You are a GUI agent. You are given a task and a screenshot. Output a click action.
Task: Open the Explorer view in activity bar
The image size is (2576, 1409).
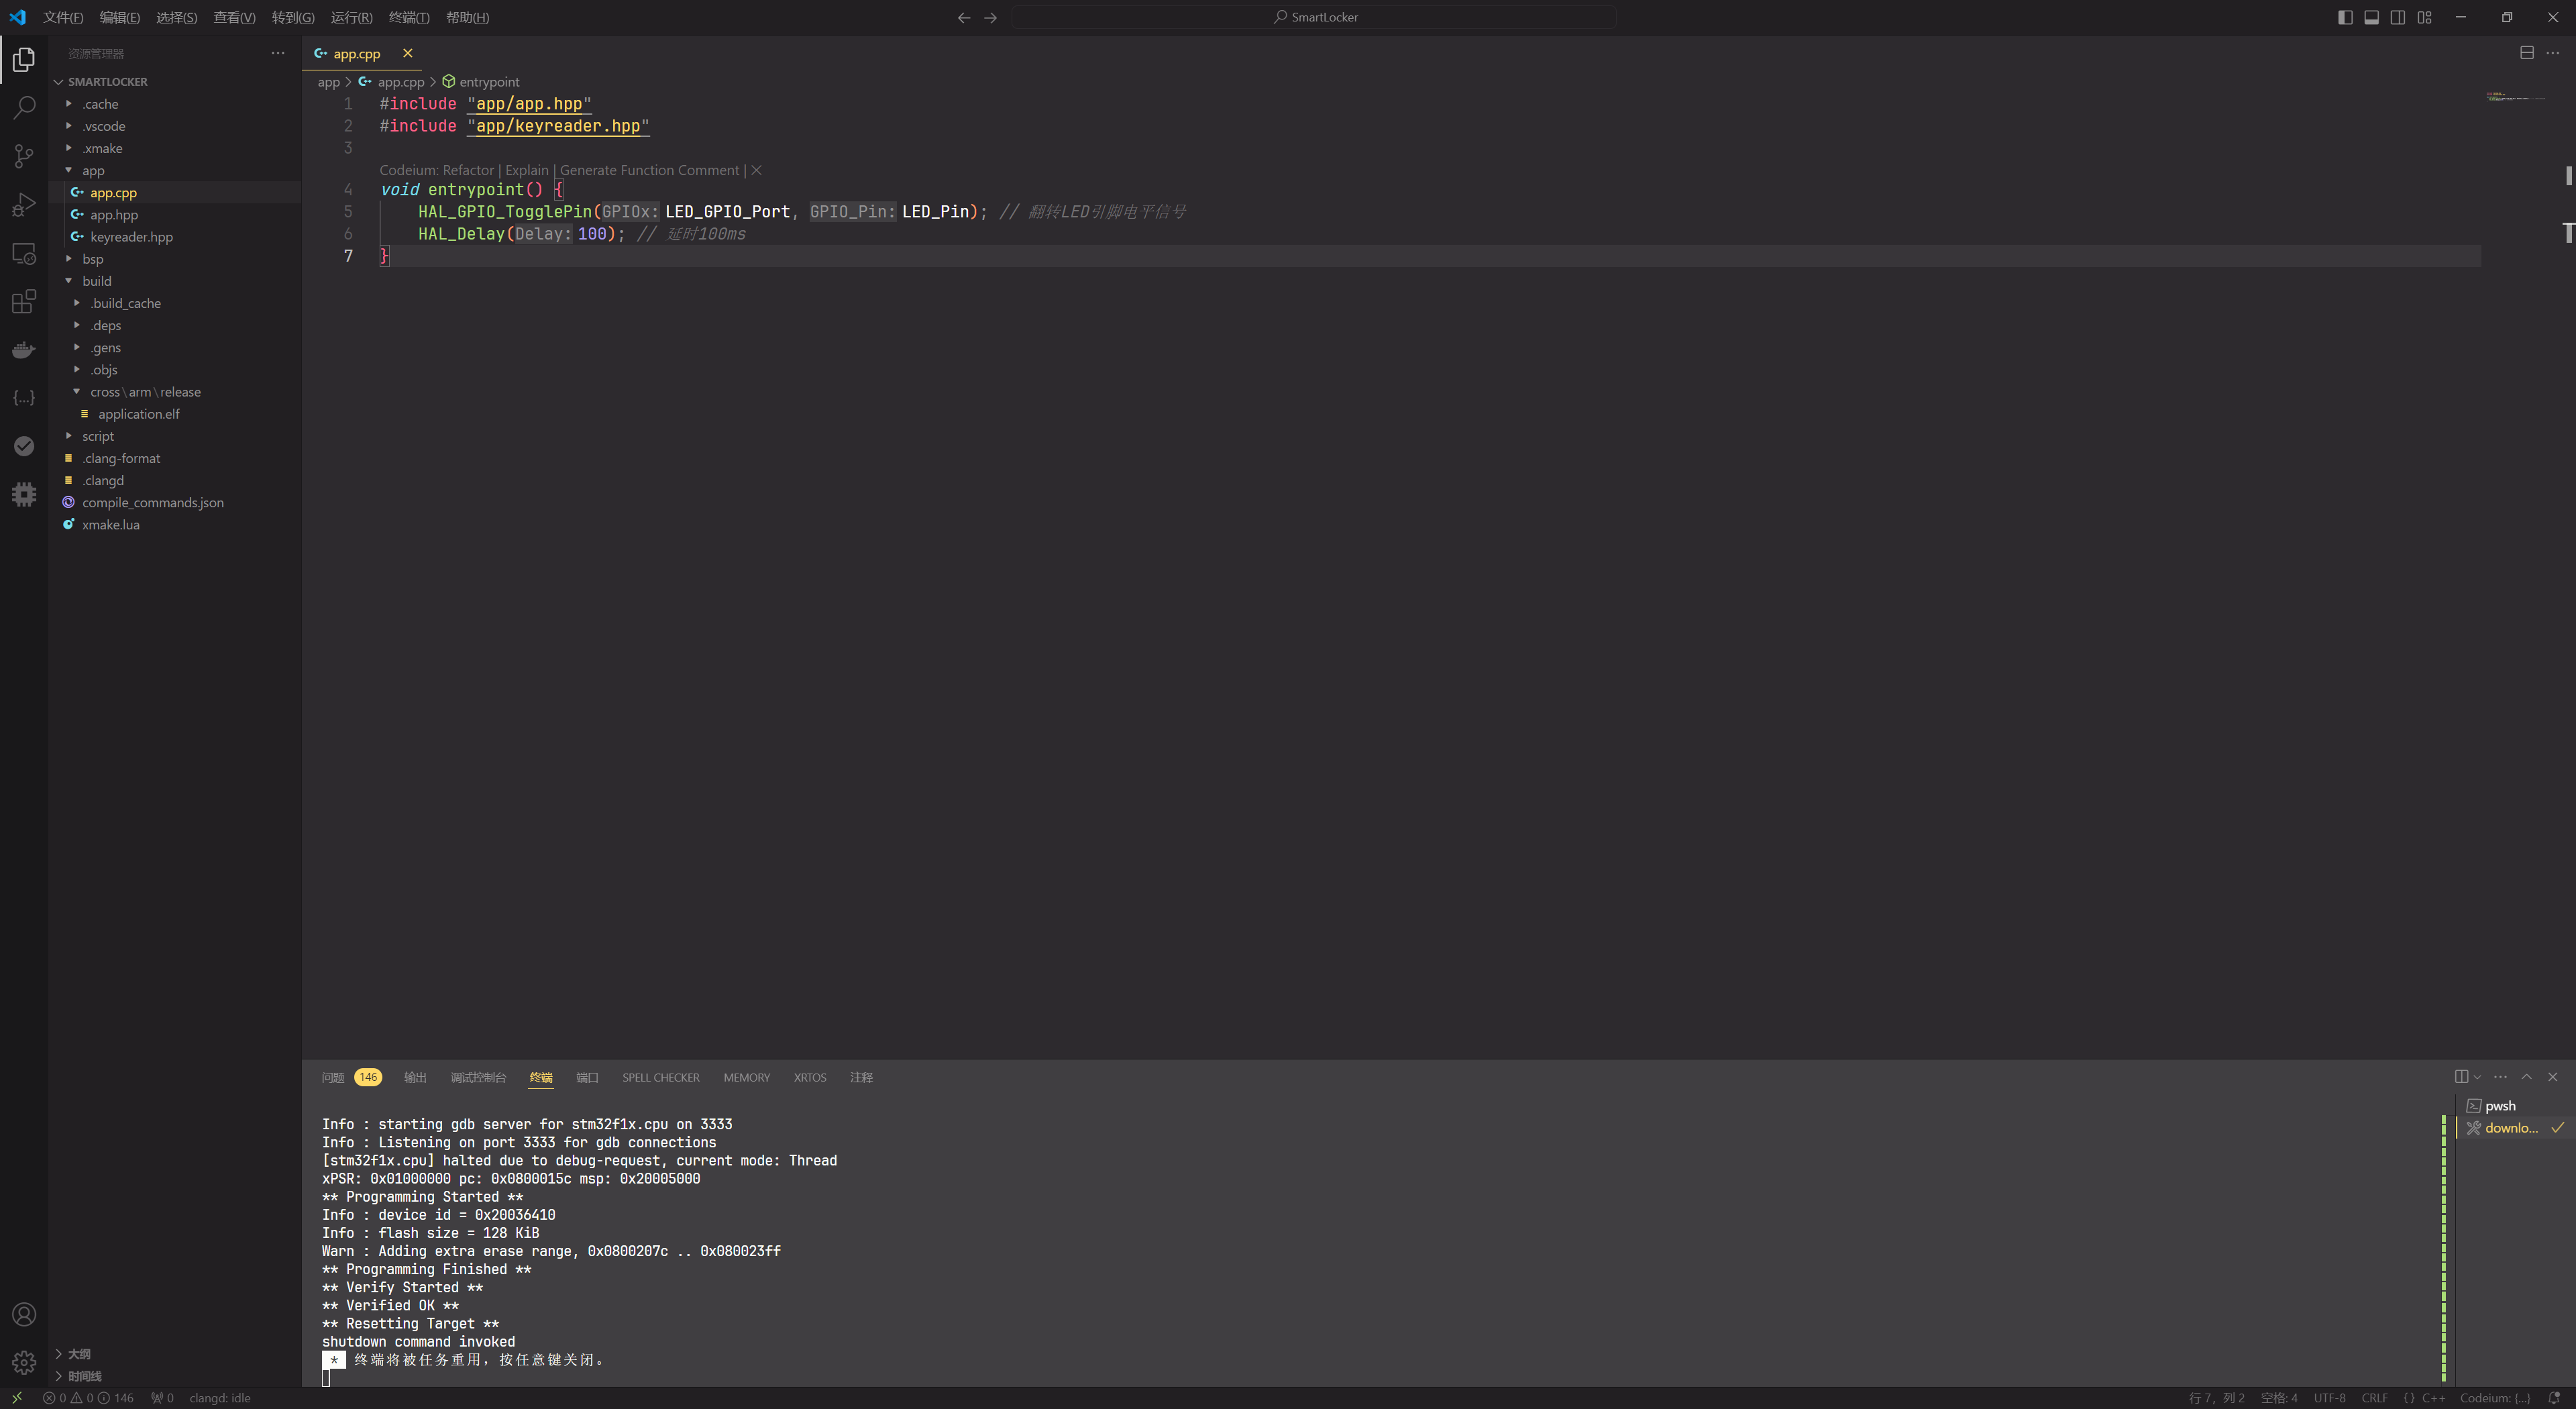(x=24, y=60)
